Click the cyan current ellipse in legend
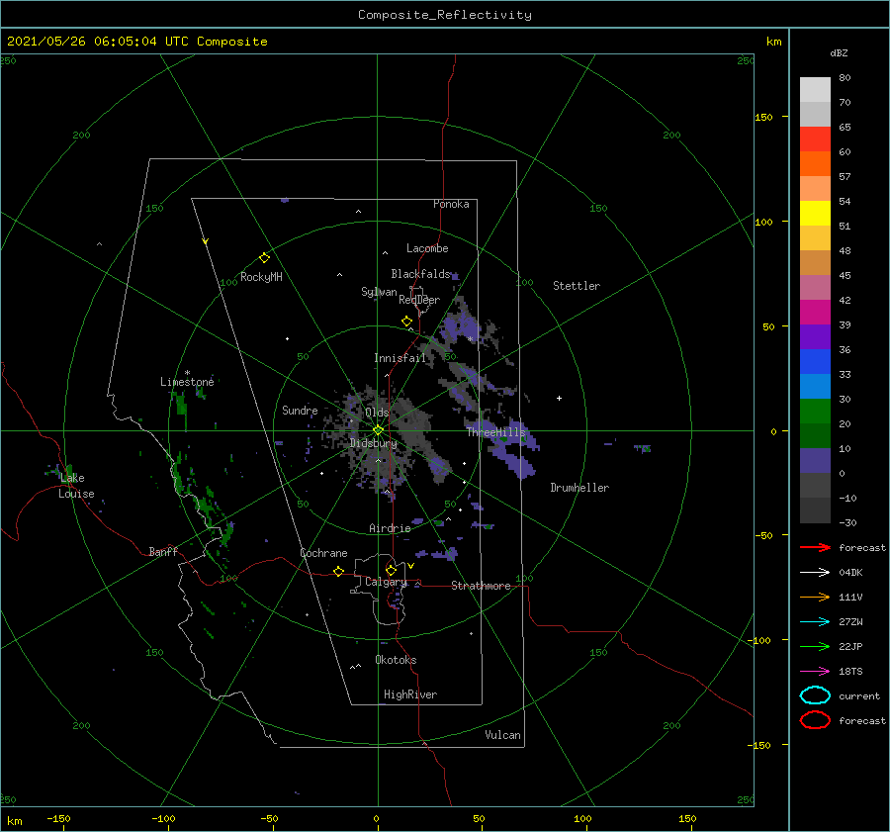The height and width of the screenshot is (832, 890). point(815,695)
